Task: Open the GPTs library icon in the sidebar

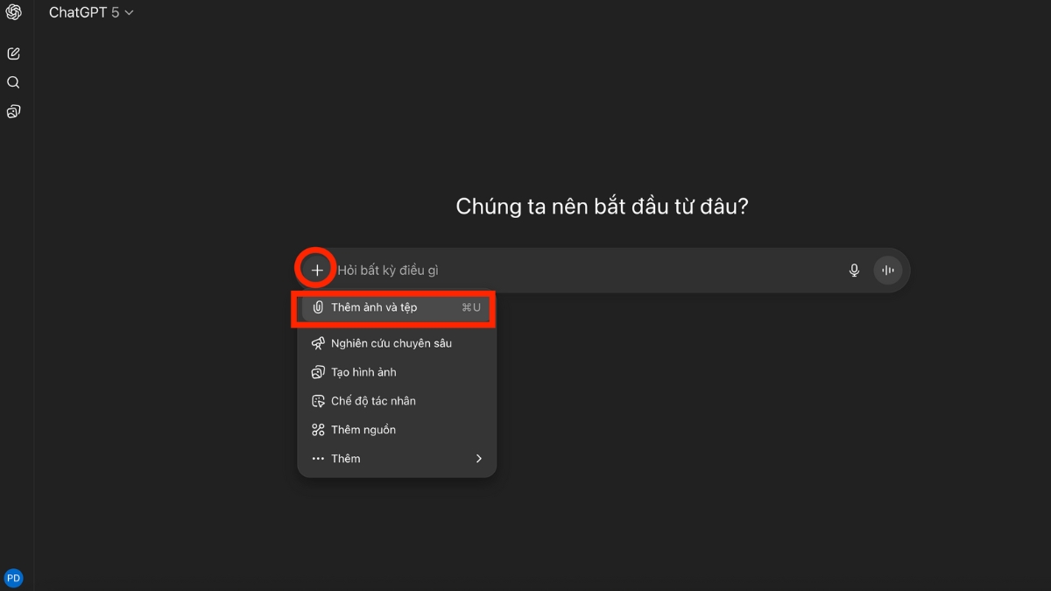Action: [12, 111]
